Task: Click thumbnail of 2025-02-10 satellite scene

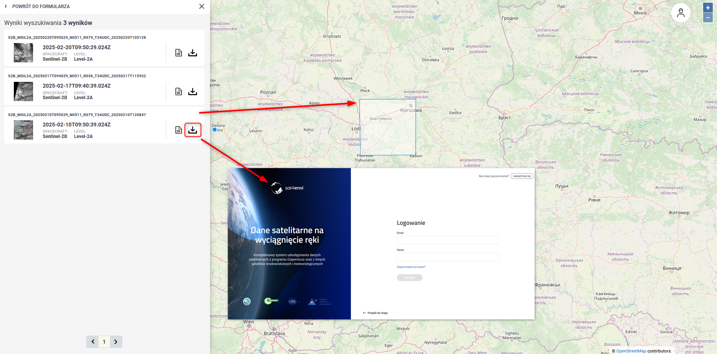Action: (x=23, y=130)
